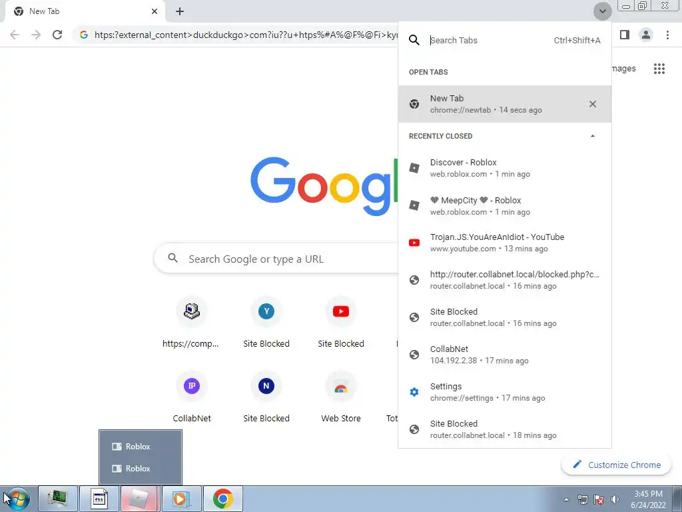Click the Action Center flag tray icon
Screen dimensions: 682x512
point(599,499)
